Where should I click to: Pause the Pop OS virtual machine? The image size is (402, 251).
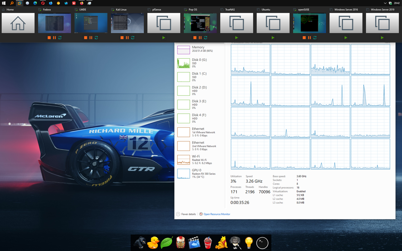point(200,38)
